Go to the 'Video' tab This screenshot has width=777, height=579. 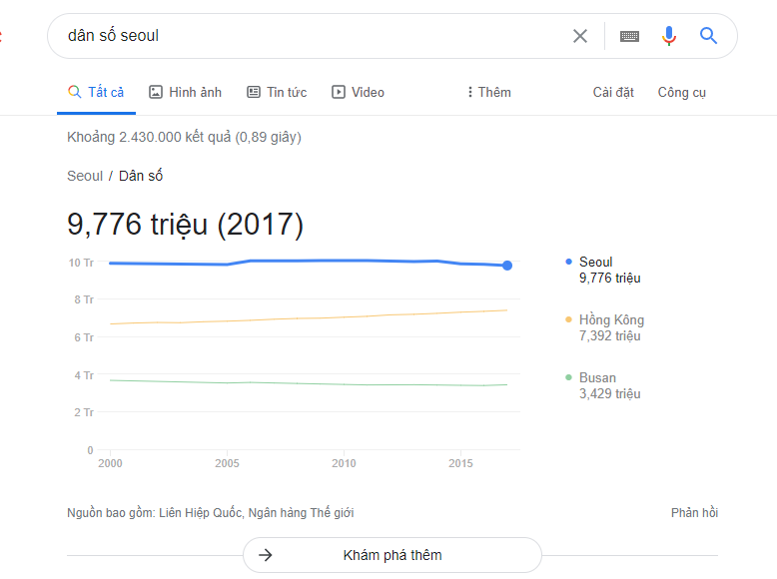coord(359,92)
